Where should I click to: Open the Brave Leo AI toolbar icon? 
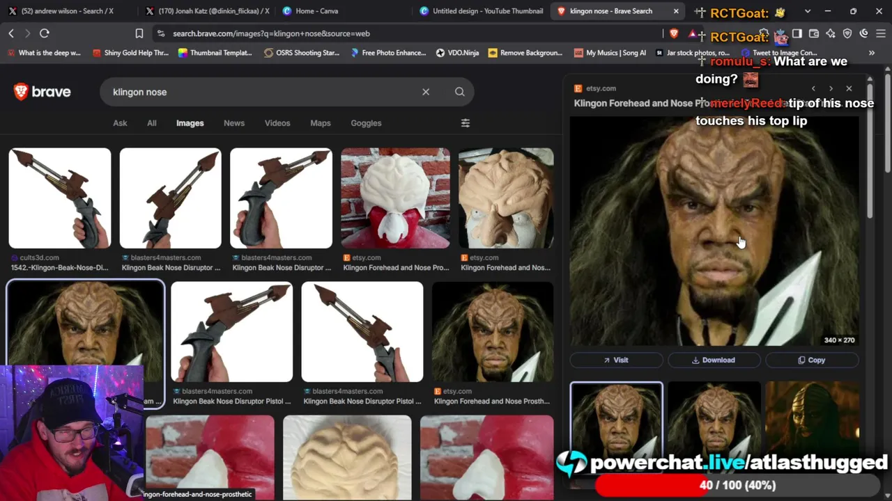831,33
